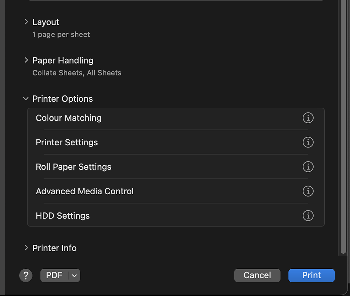The width and height of the screenshot is (350, 296).
Task: Click the Print button
Action: tap(311, 275)
